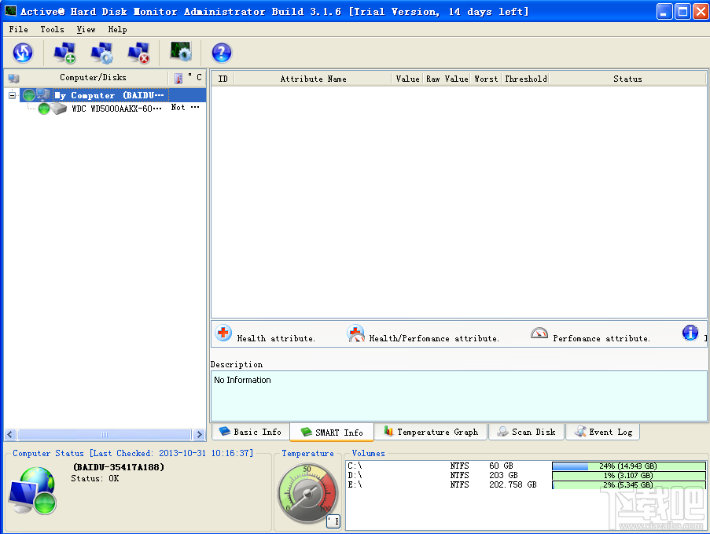Switch to the Scan Disk tab

click(526, 432)
